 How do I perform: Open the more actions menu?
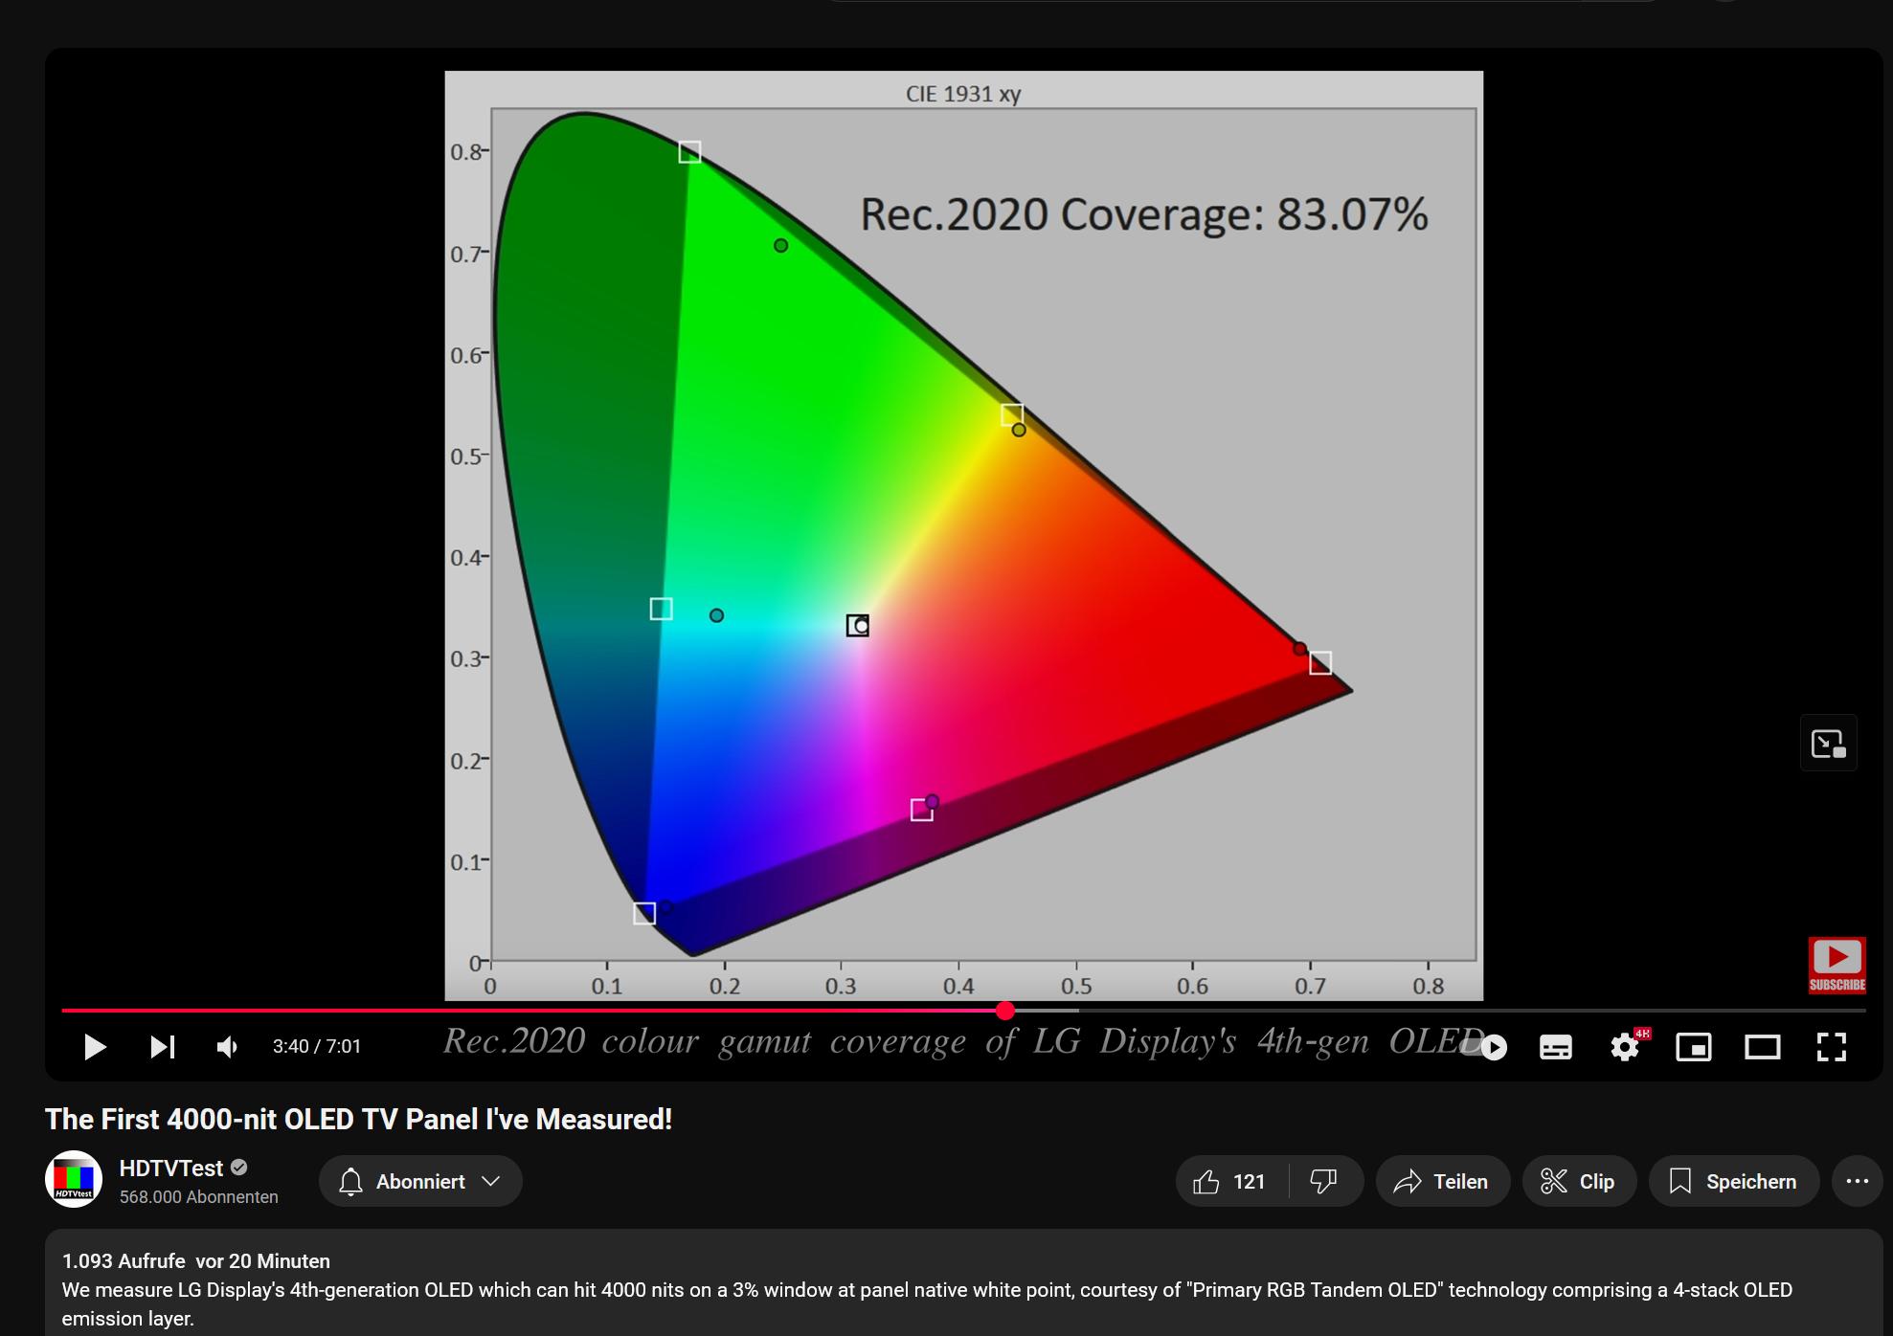(1857, 1180)
